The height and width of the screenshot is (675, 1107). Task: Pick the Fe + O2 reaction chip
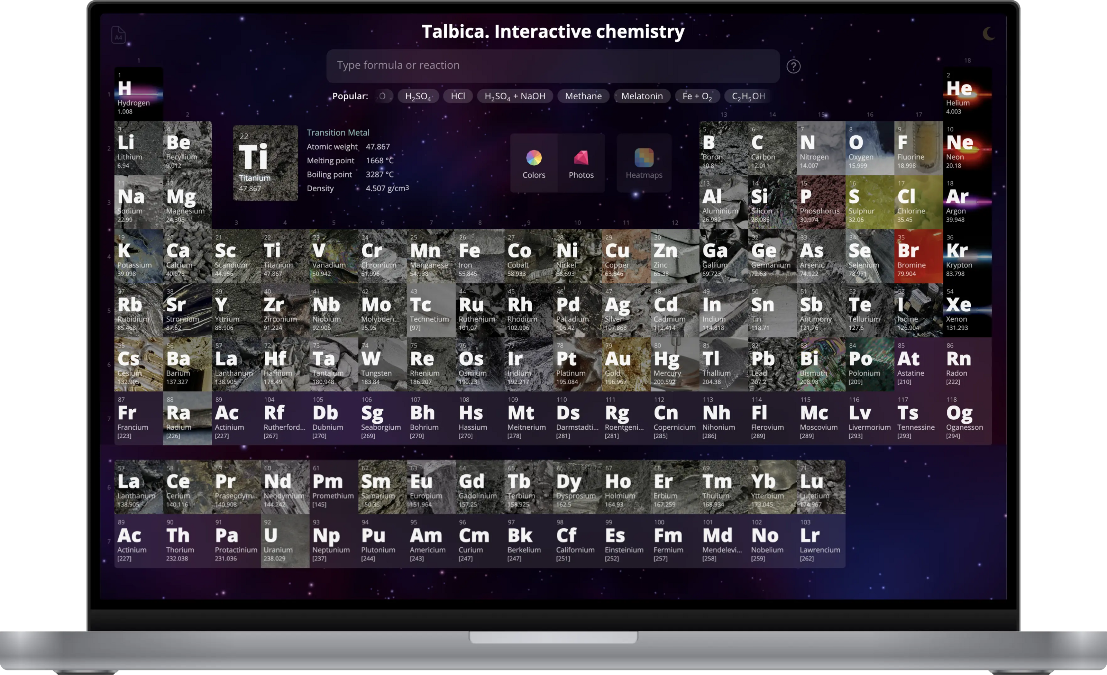pyautogui.click(x=697, y=96)
